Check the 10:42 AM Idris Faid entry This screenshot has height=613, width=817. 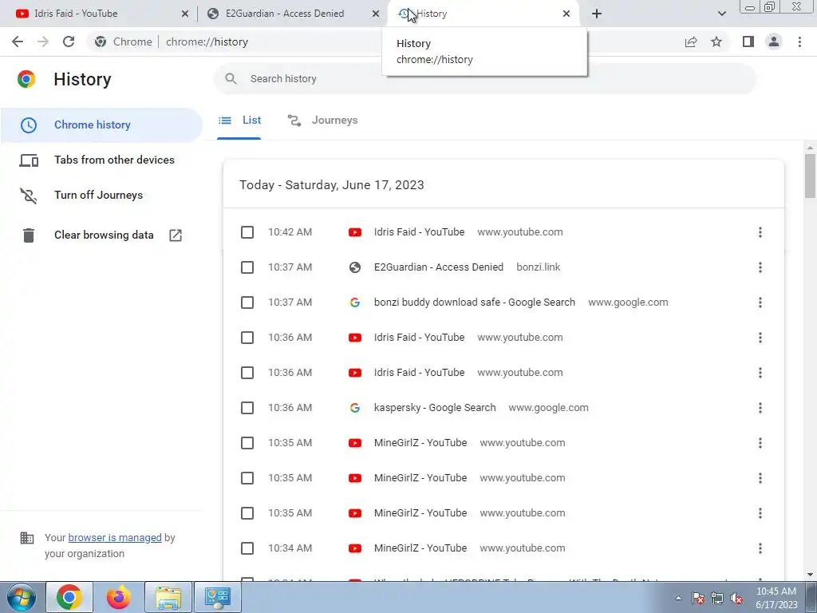point(247,232)
